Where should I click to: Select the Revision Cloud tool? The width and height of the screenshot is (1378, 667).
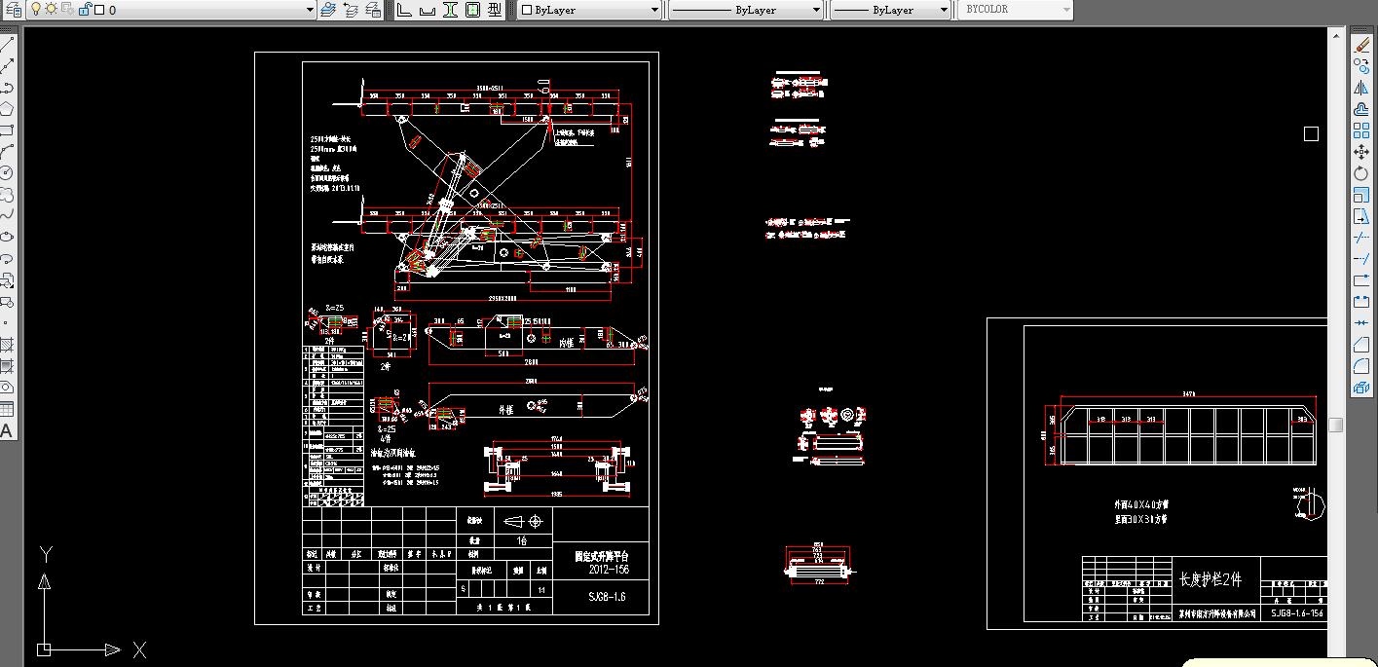click(x=7, y=195)
